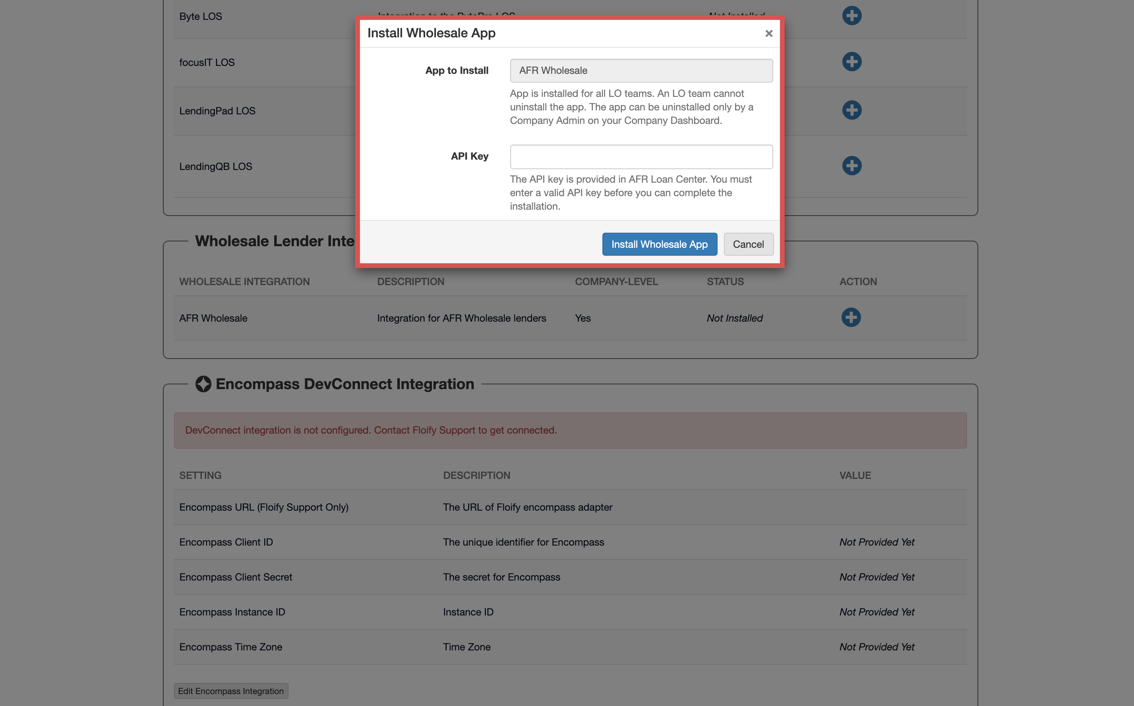
Task: Click the Not Installed status for AFR Wholesale
Action: coord(734,318)
